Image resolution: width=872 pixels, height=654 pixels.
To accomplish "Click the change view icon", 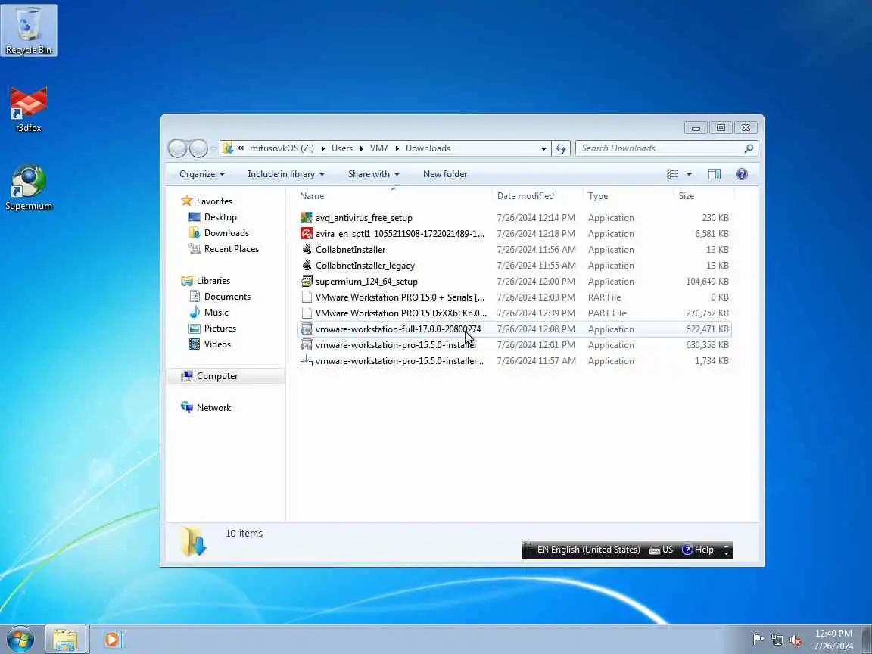I will (672, 174).
